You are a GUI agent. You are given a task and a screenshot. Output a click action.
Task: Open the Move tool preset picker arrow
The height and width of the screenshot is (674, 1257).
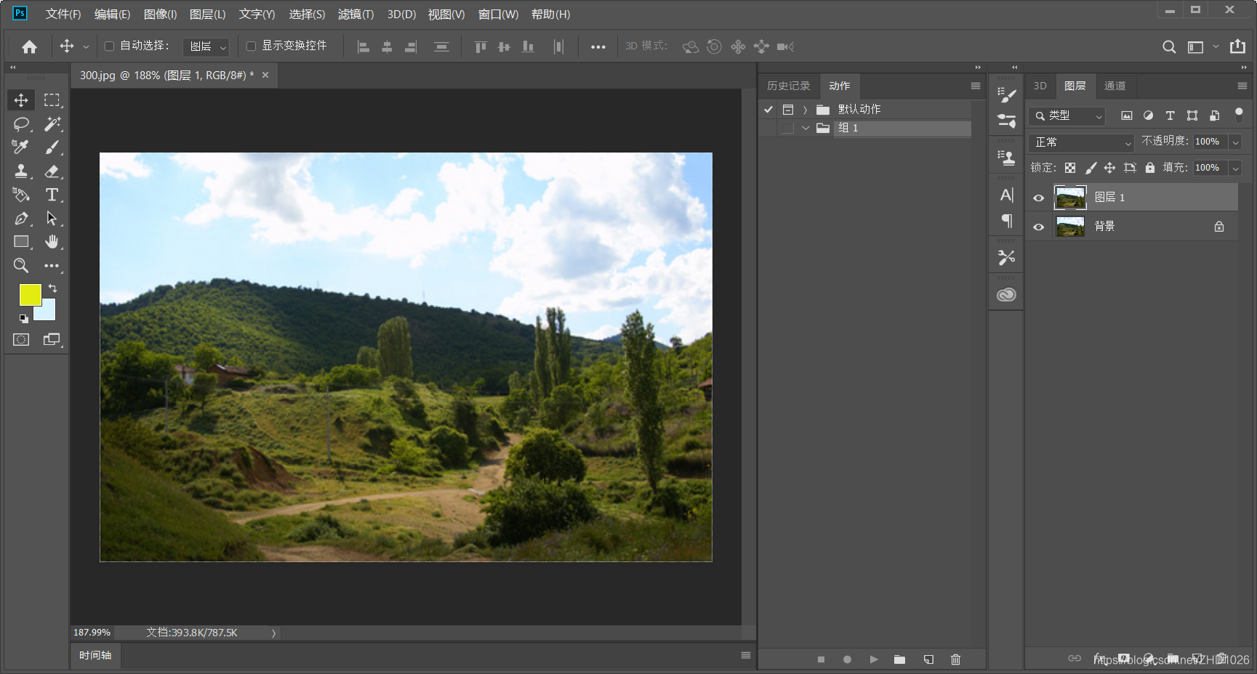[86, 46]
